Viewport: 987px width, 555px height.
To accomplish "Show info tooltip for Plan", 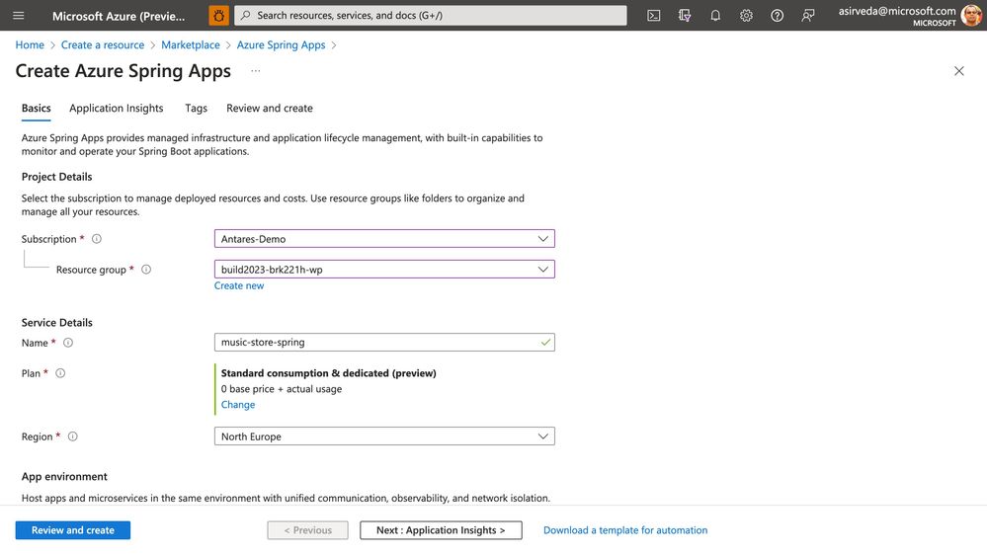I will tap(60, 373).
